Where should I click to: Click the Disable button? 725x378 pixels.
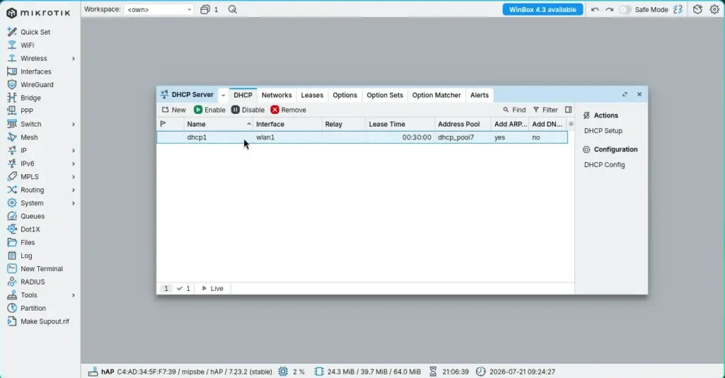(x=248, y=110)
